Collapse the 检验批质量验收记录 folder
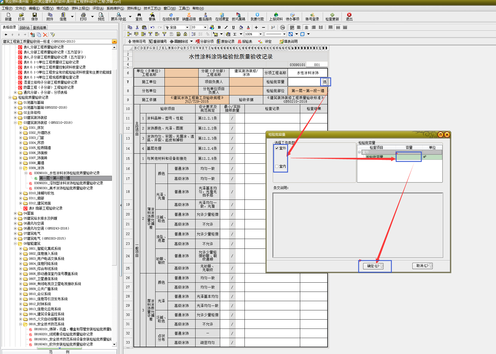Screen dimensions: 496x354 click(x=10, y=97)
